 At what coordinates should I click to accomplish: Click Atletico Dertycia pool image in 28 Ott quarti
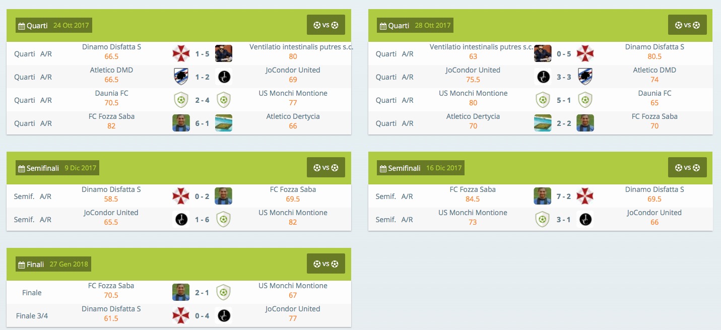[543, 123]
